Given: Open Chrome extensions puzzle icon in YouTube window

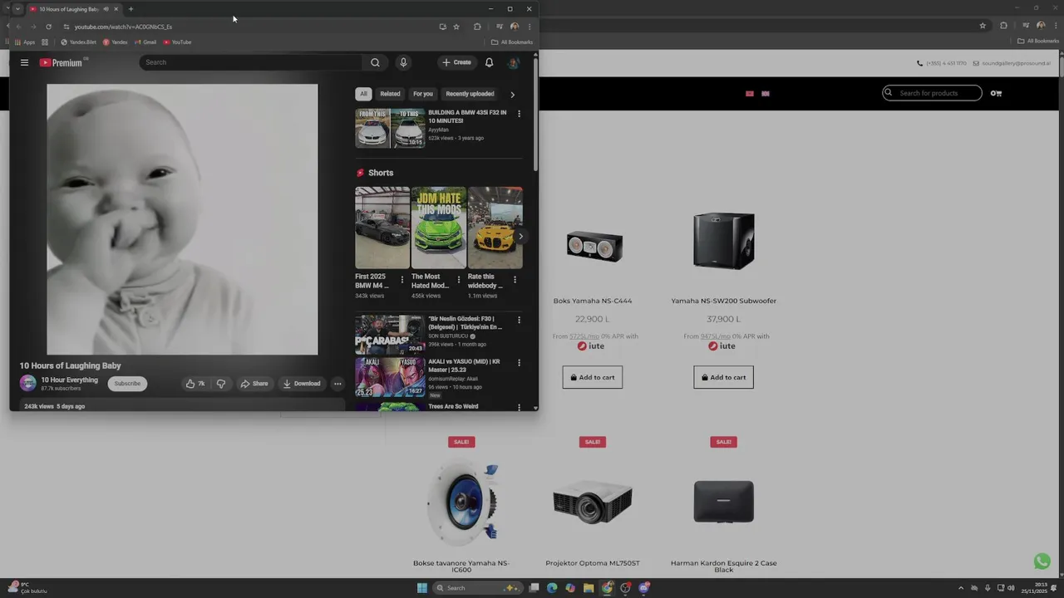Looking at the screenshot, I should click(x=477, y=27).
